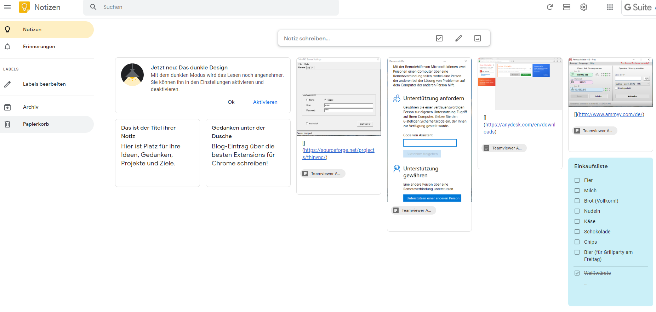656x312 pixels.
Task: Open the note titled Das ist der Titel ihrer Notiz
Action: click(x=158, y=153)
